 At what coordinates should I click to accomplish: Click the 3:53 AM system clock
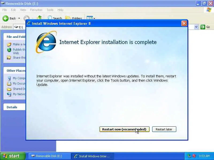coord(204,156)
